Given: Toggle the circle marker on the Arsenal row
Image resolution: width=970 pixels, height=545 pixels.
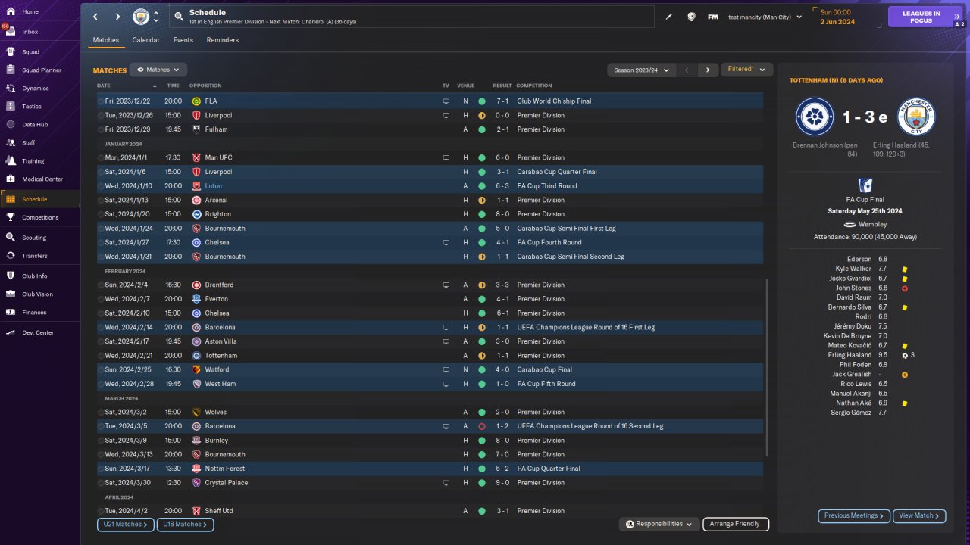Looking at the screenshot, I should [x=101, y=200].
